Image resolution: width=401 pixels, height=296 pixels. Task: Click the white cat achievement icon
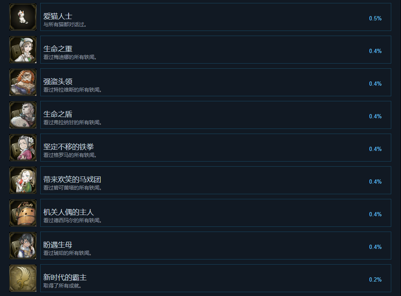click(x=23, y=17)
